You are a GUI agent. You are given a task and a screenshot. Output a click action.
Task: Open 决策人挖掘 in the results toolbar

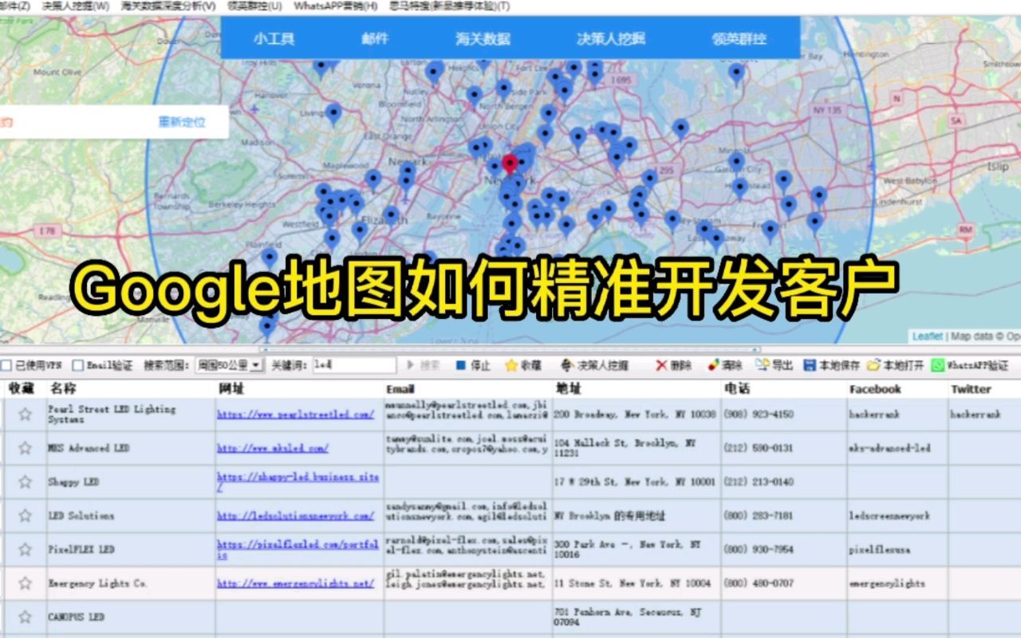point(595,365)
